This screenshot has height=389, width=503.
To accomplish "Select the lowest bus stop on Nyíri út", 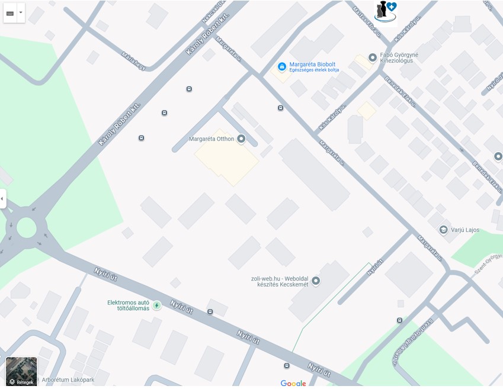I will point(287,365).
